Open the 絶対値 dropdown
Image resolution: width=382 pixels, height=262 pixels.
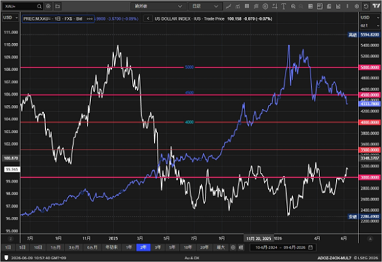click(x=158, y=6)
